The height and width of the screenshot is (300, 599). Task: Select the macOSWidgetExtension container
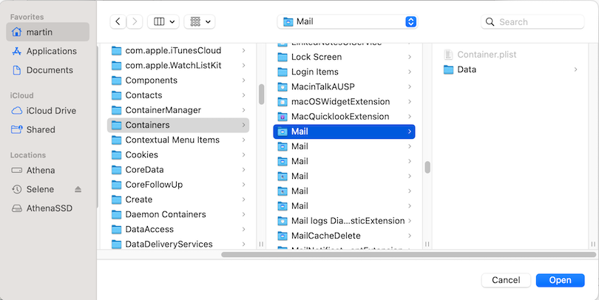(344, 101)
